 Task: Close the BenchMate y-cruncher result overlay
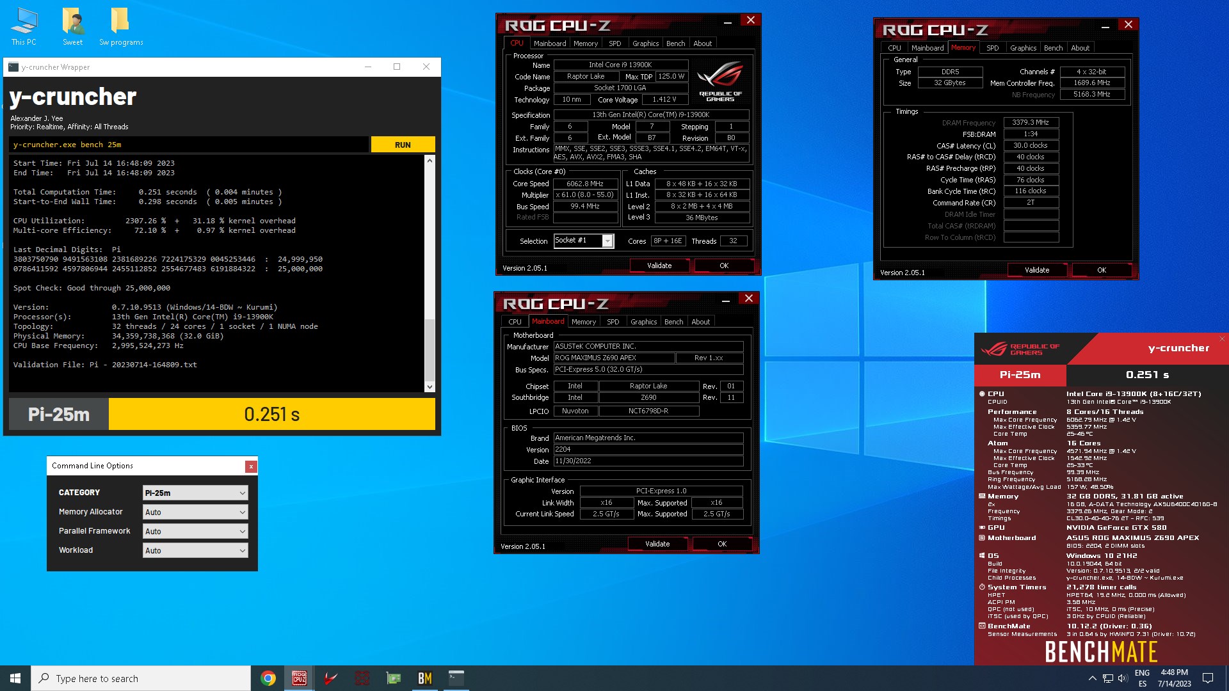(x=1222, y=339)
